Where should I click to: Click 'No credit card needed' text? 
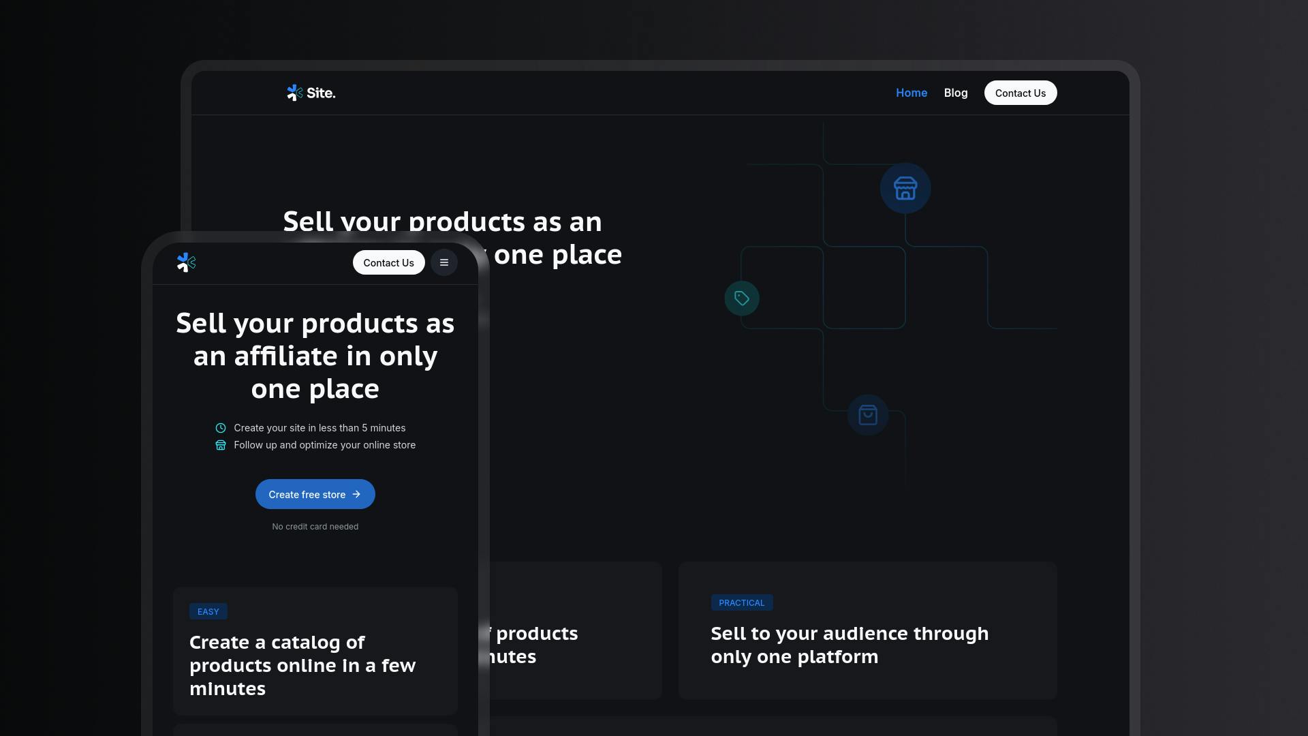pyautogui.click(x=315, y=527)
